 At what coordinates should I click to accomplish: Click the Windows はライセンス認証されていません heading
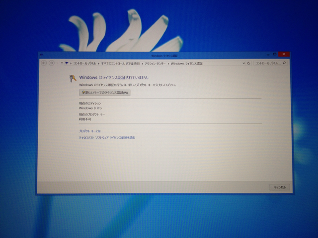[114, 77]
